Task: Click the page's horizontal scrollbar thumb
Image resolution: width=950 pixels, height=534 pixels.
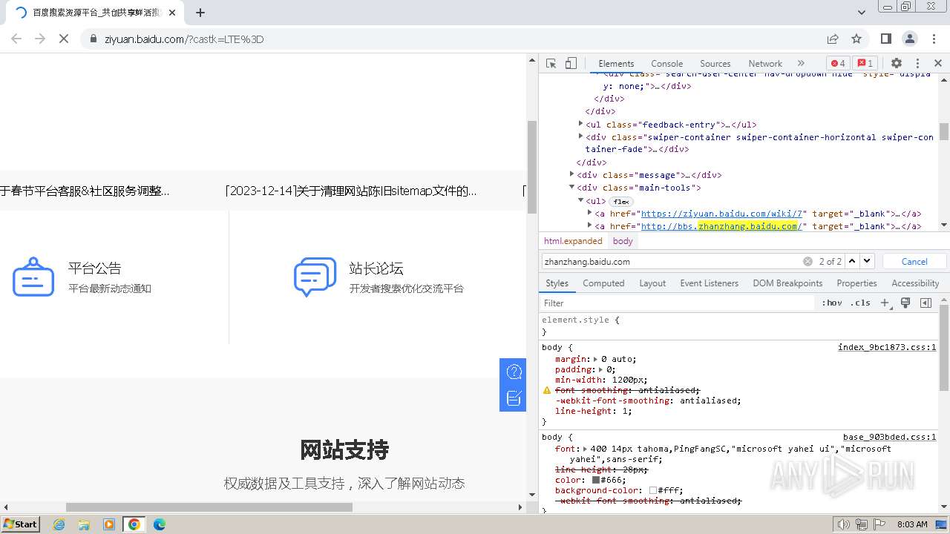Action: click(209, 507)
